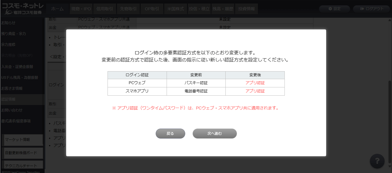The image size is (392, 173).
Task: Open the 米国株式 menu
Action: (x=175, y=9)
